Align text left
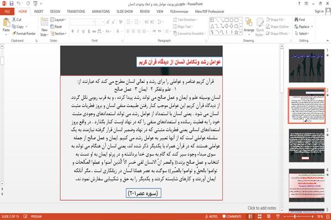331x220 pixels. click(x=128, y=31)
